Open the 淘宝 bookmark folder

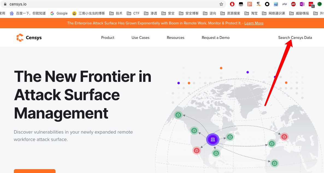[x=251, y=13]
